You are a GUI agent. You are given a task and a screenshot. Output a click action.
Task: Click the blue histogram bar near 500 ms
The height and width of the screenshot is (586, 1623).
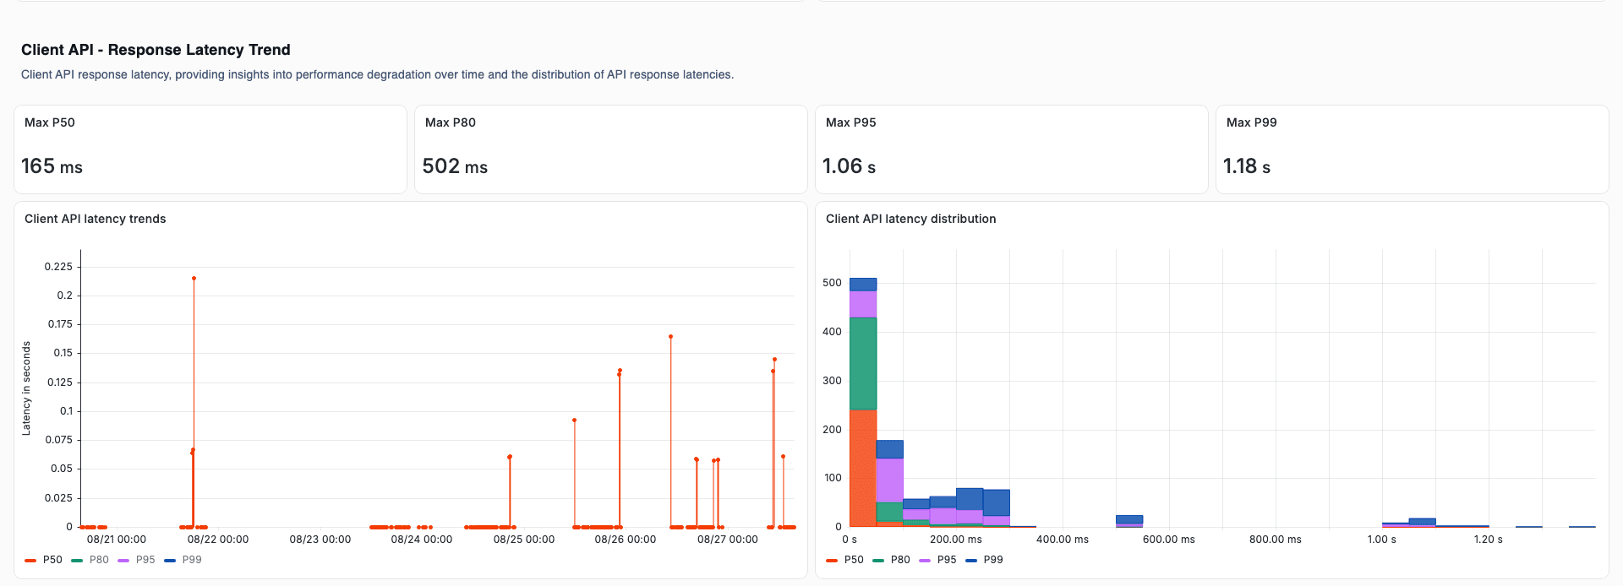[1129, 519]
